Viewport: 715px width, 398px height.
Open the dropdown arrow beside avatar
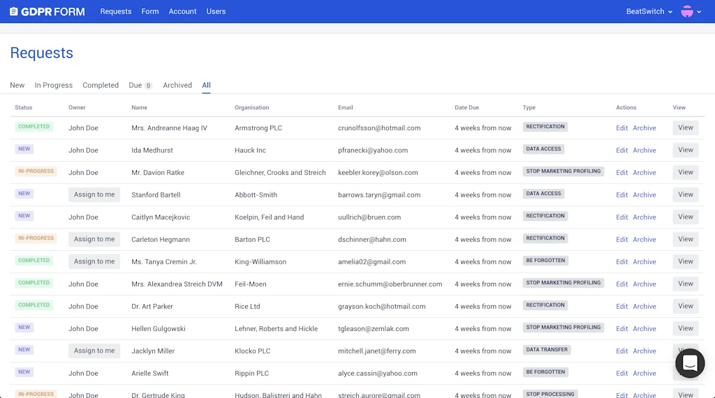pyautogui.click(x=699, y=12)
